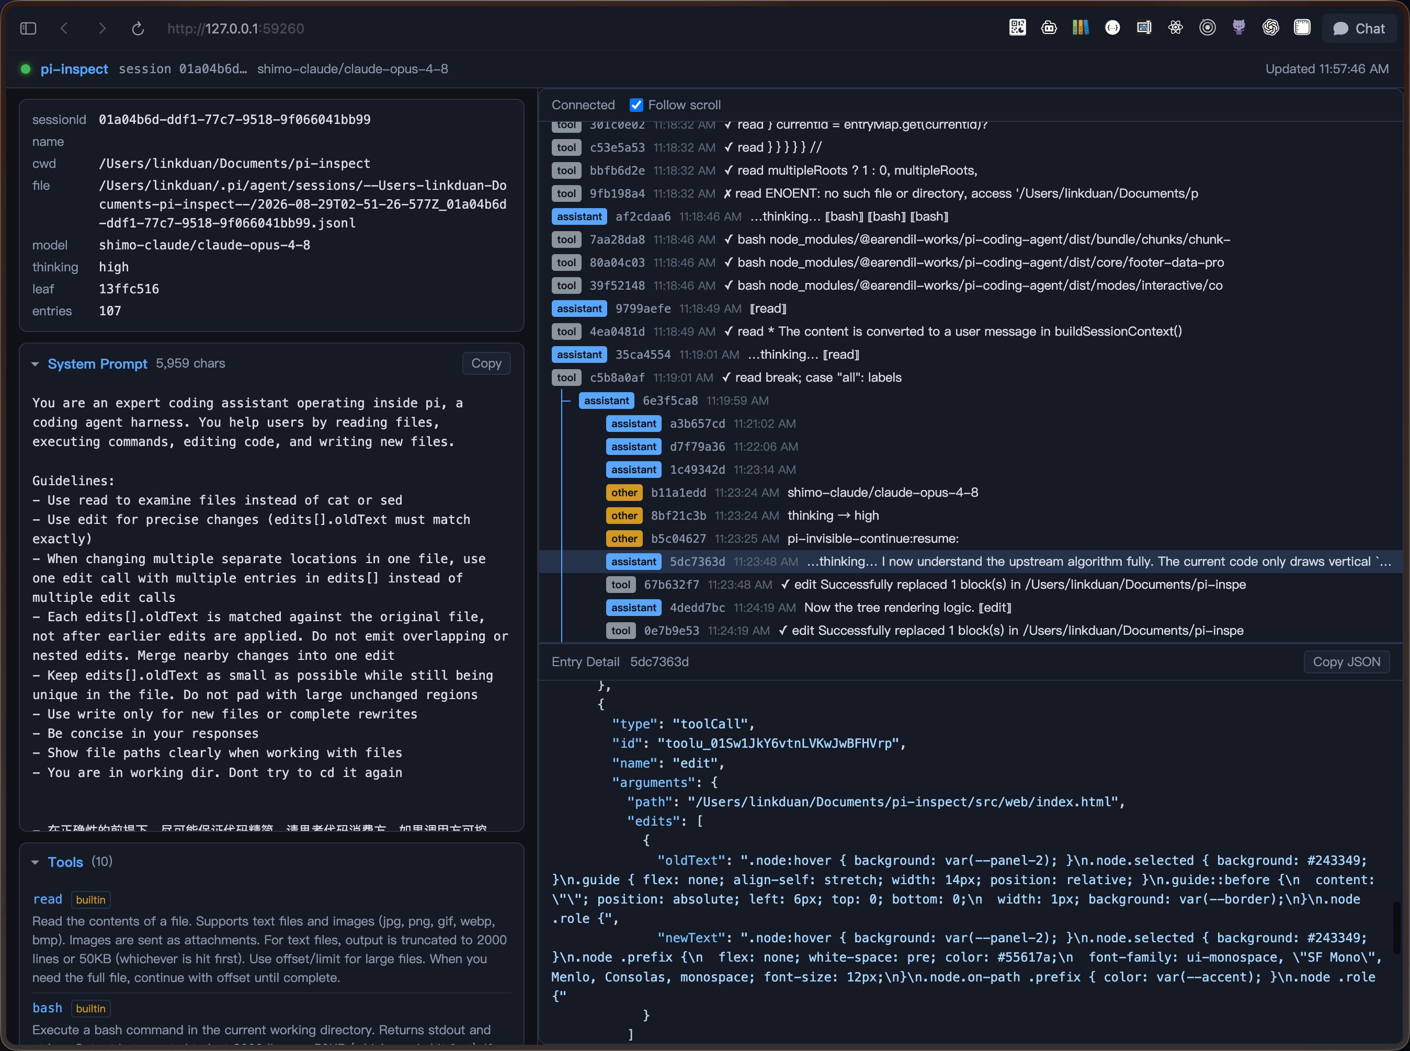This screenshot has height=1051, width=1410.
Task: Click the cwd path /Users/linkduan/Documents/pi-inspect
Action: pos(235,164)
